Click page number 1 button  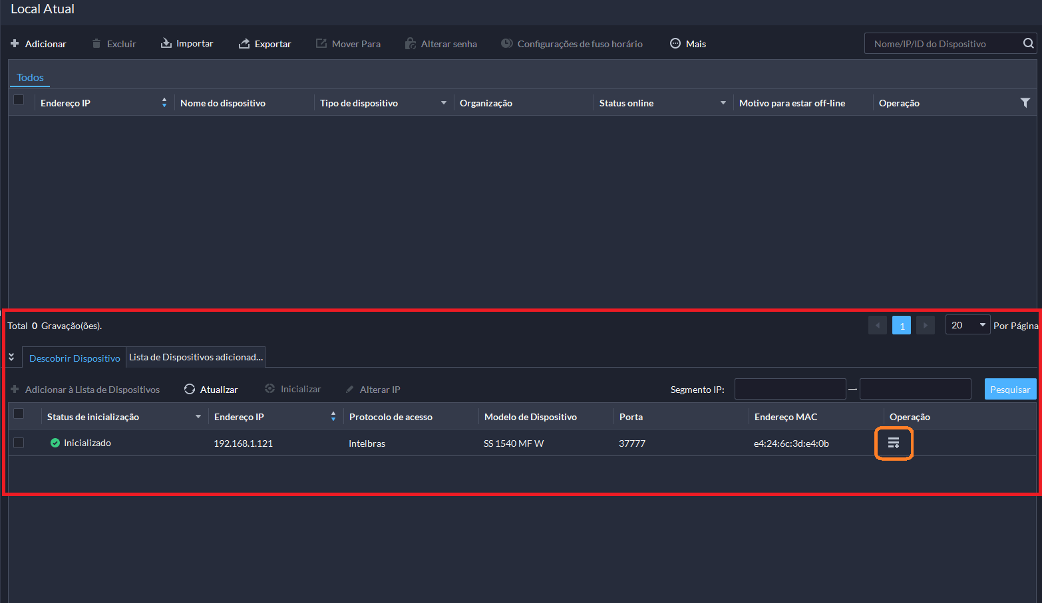pos(902,325)
